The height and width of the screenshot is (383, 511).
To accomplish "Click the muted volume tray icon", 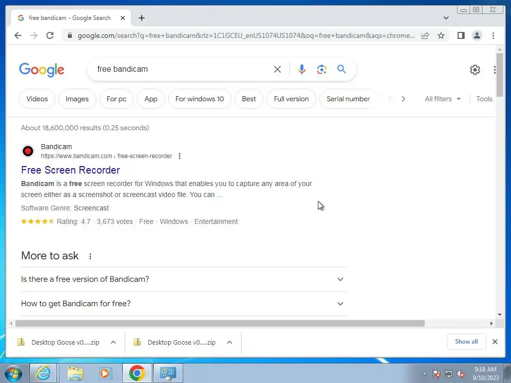I will pos(461,374).
